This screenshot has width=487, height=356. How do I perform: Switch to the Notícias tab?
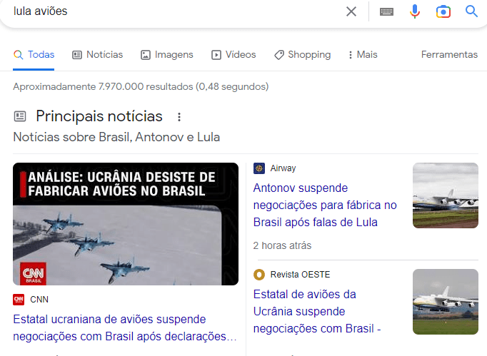98,55
